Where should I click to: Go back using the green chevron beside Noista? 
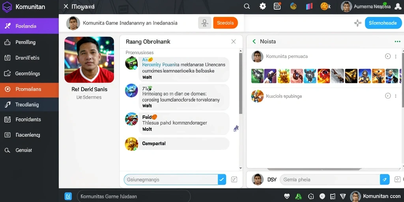tap(254, 41)
